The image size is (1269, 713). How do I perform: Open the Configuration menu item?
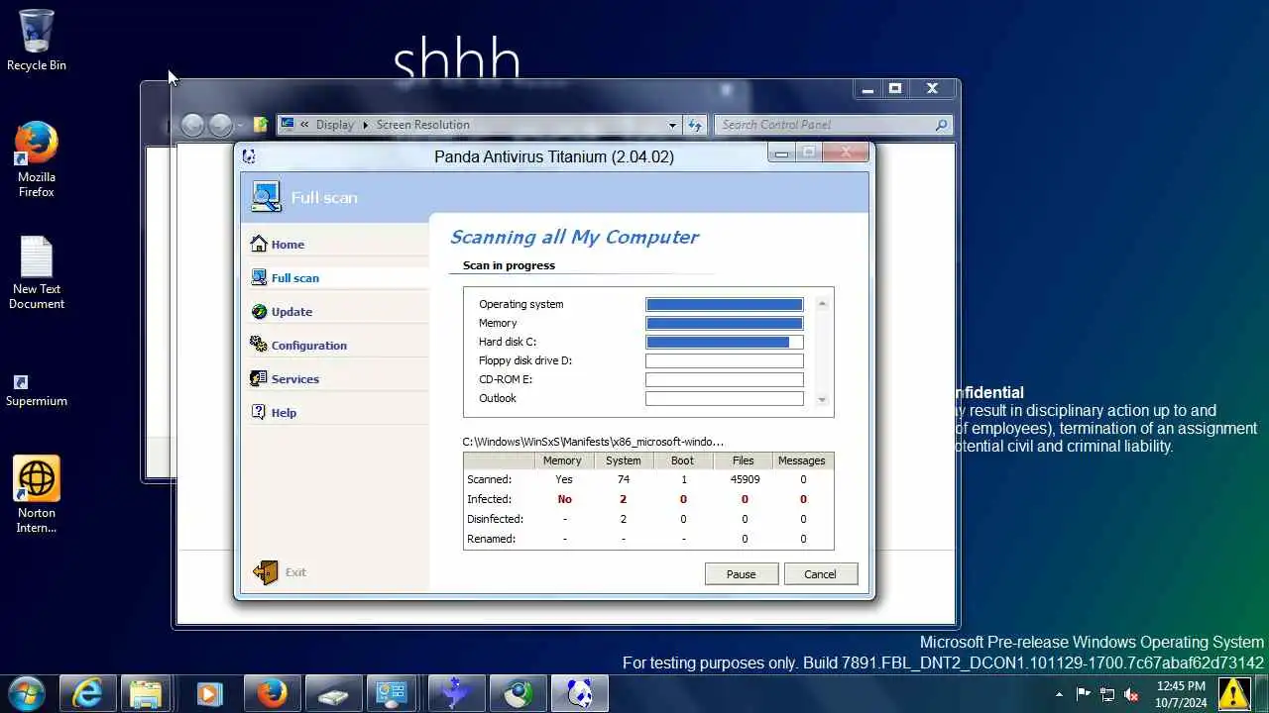(309, 346)
